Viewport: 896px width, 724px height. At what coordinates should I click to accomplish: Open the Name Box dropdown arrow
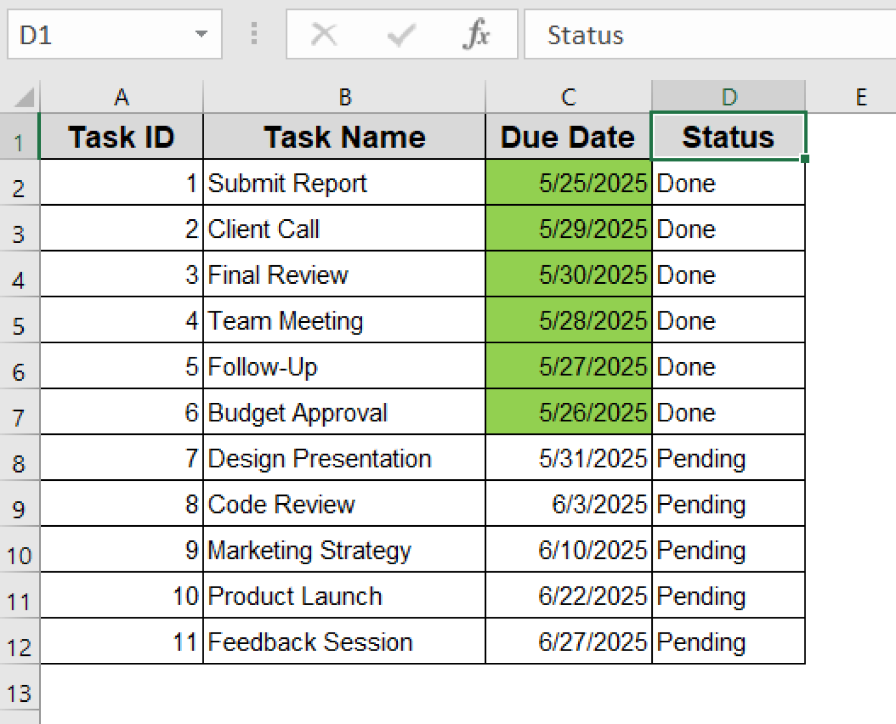pos(201,34)
